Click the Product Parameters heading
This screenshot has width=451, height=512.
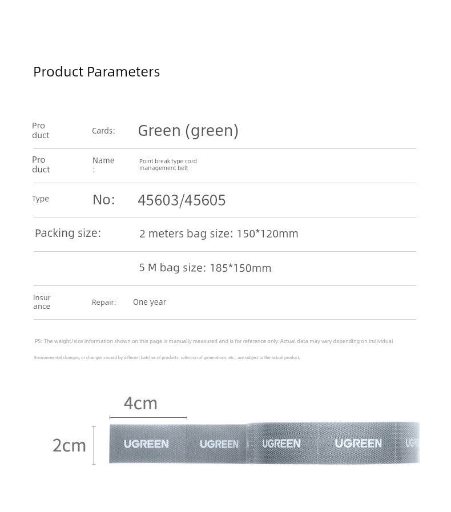pyautogui.click(x=96, y=72)
